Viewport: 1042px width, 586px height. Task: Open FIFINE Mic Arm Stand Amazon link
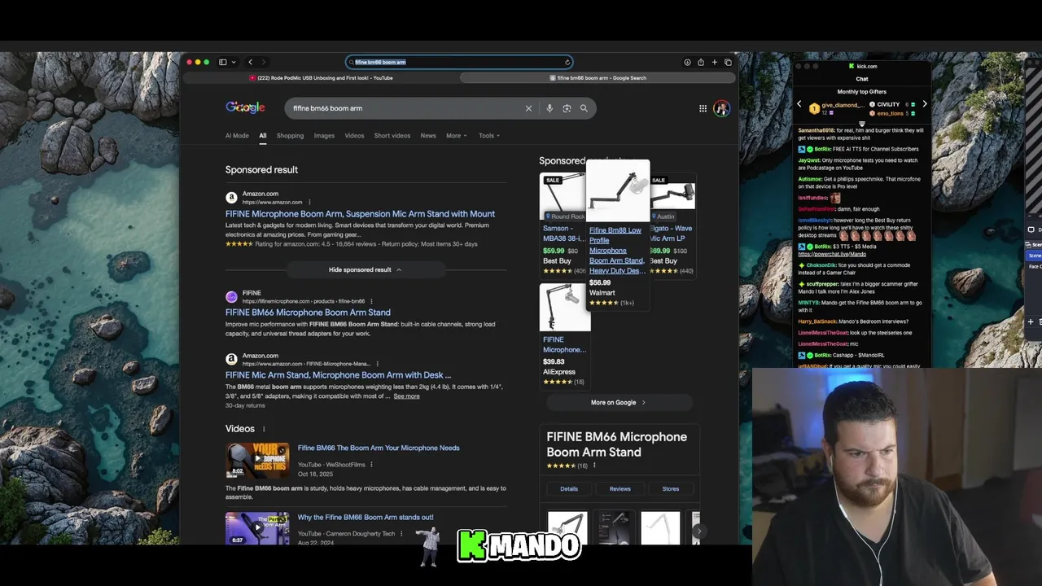(338, 375)
